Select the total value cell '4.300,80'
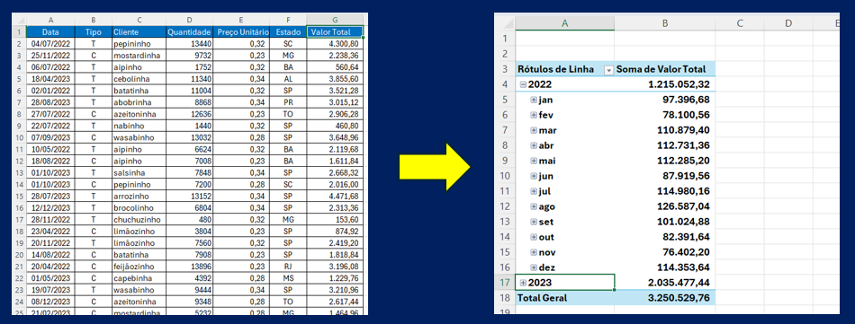This screenshot has height=324, width=855. (x=334, y=43)
